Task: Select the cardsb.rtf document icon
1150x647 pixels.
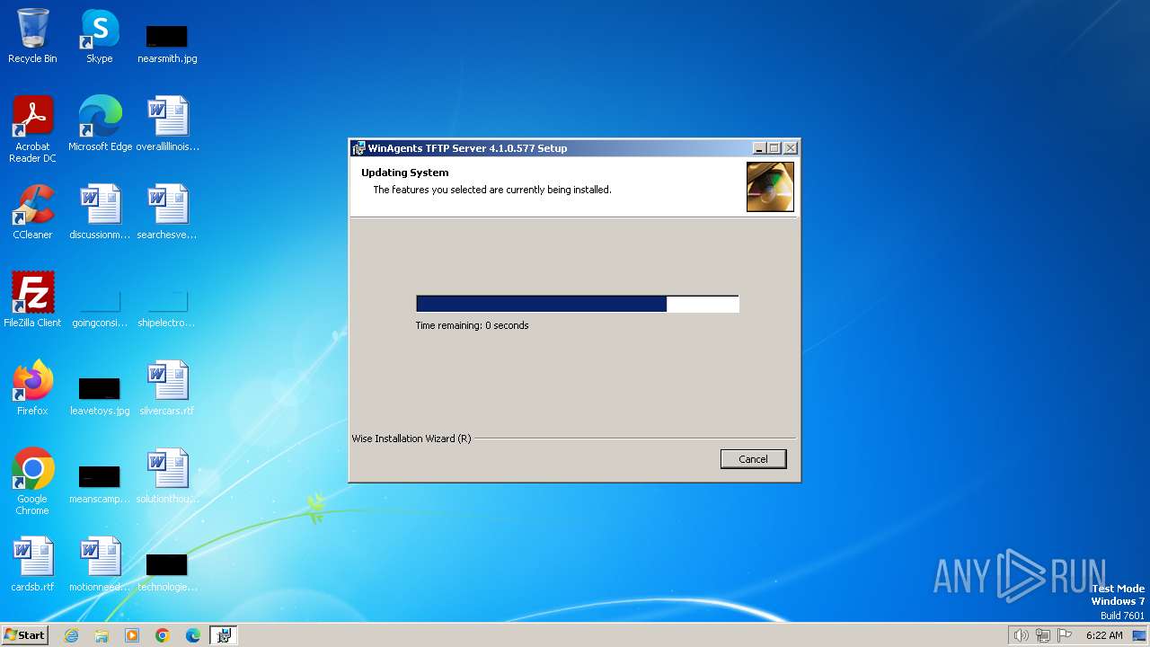Action: tap(32, 564)
